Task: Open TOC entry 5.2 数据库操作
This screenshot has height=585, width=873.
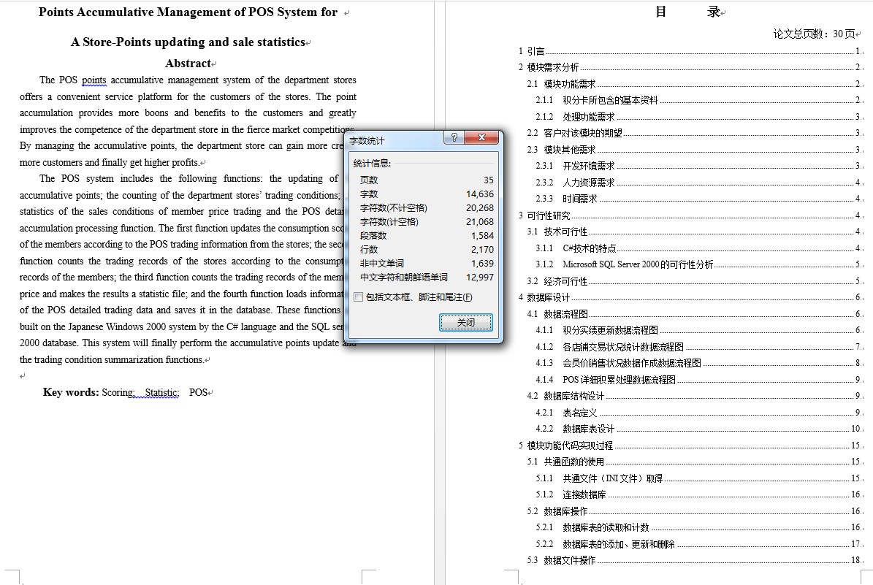Action: (x=694, y=511)
